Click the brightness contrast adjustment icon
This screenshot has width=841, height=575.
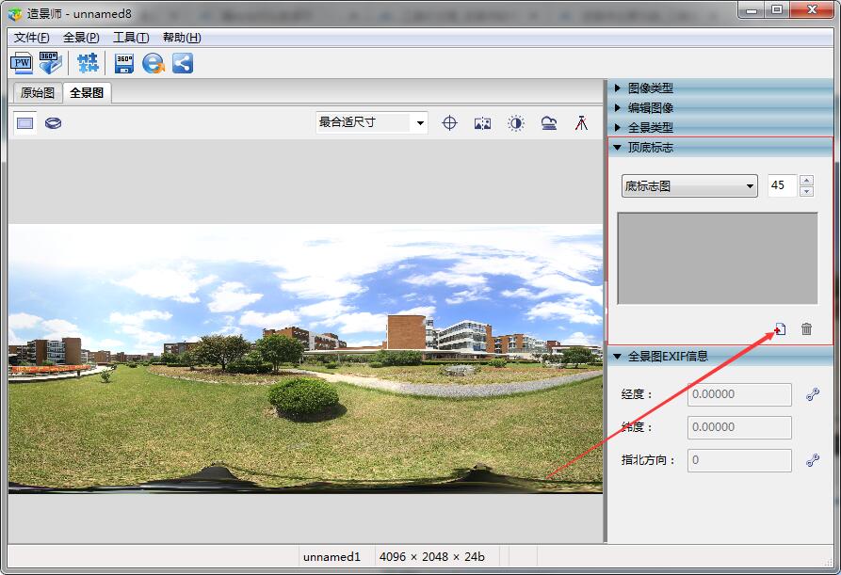(516, 122)
